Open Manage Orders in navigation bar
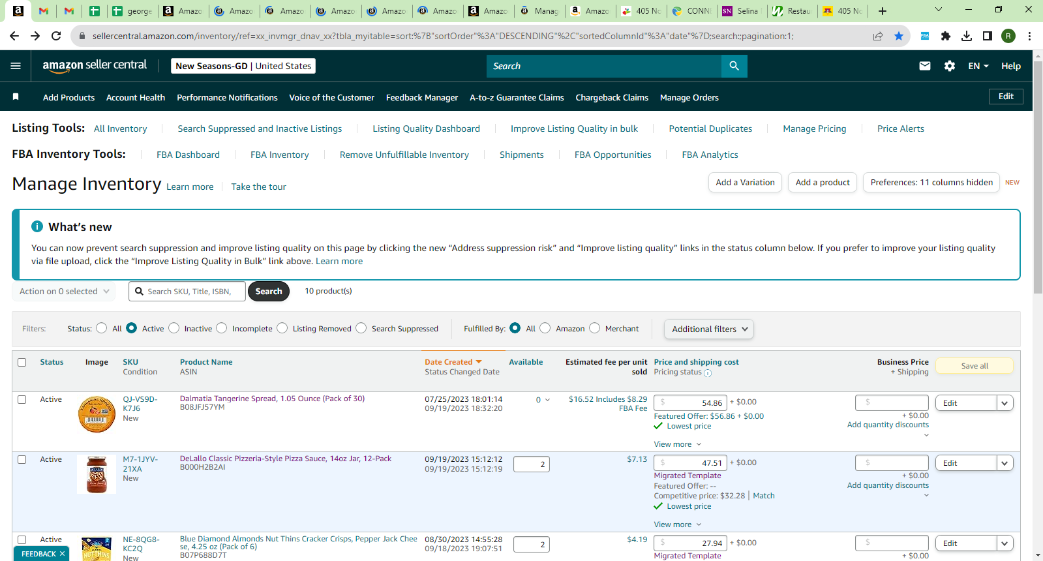 [689, 97]
